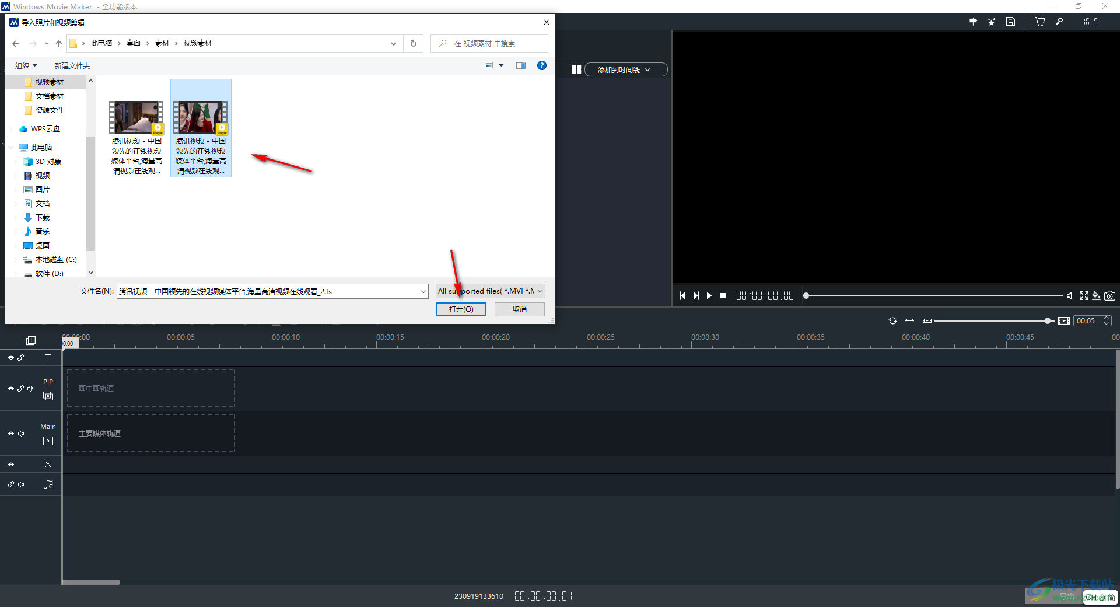Select the music track note icon

(x=48, y=484)
